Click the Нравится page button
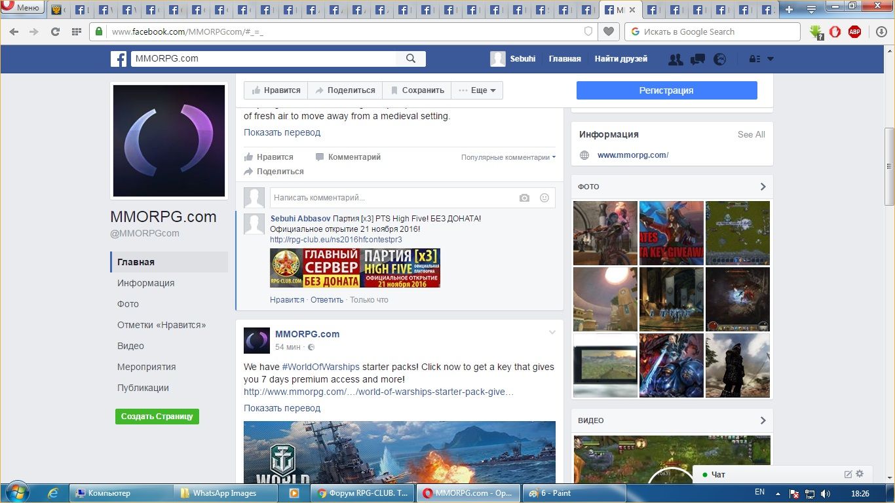The width and height of the screenshot is (895, 503). coord(276,90)
